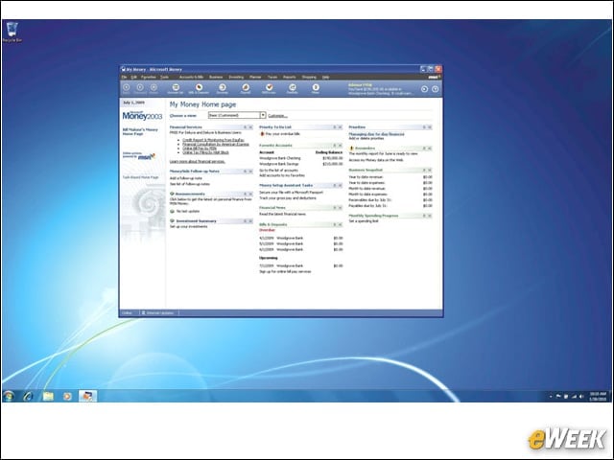Click the Customize link
Viewport: 614px width, 460px height.
pyautogui.click(x=277, y=116)
